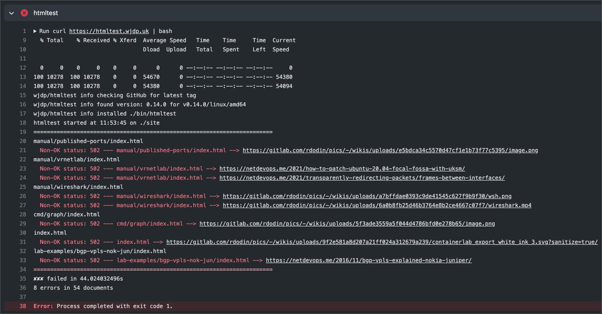
Task: Click 'manual/published-ports/index.html' heading line
Action: point(88,141)
